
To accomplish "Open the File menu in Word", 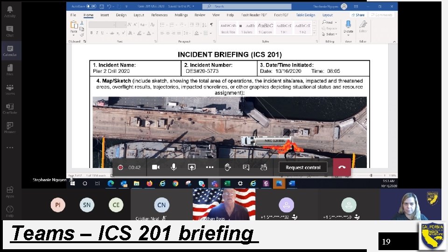I will [x=73, y=15].
